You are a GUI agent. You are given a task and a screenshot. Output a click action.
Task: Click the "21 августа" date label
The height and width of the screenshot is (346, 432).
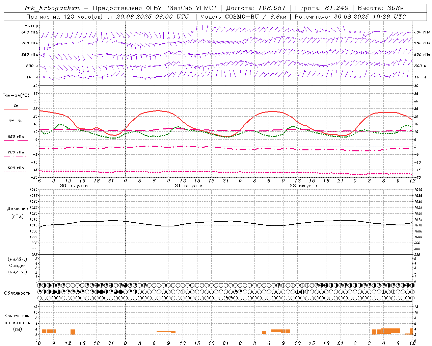tap(189, 186)
